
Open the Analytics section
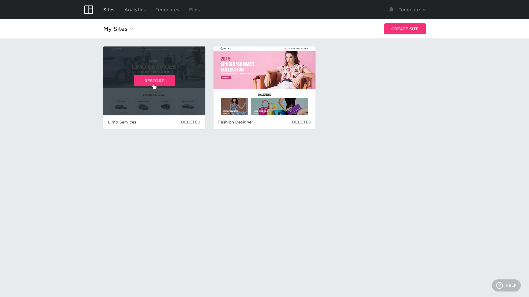pyautogui.click(x=135, y=10)
